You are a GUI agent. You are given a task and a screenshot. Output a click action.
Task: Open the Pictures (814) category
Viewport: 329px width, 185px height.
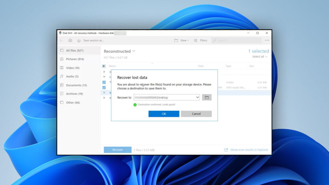click(73, 59)
